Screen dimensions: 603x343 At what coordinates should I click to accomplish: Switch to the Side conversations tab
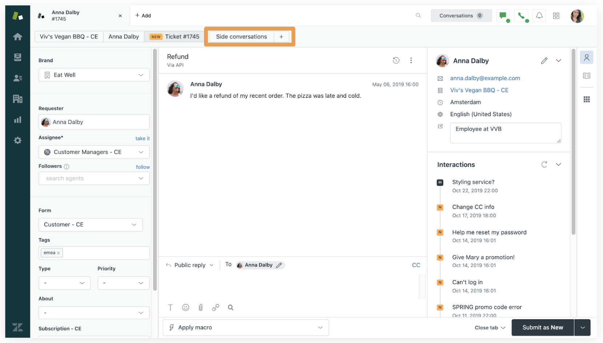[x=241, y=37]
